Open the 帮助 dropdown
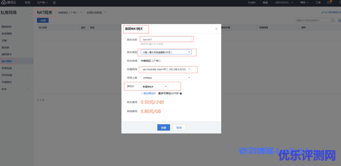This screenshot has width=341, height=166. click(x=304, y=3)
